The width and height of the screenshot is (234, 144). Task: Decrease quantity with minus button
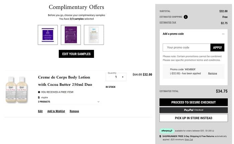tap(109, 77)
